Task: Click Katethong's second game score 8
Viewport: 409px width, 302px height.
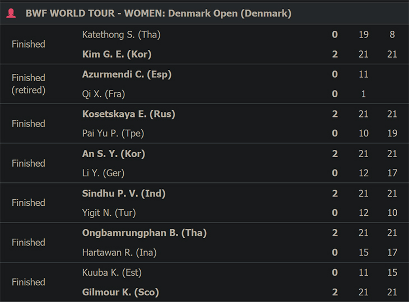Action: pos(392,35)
